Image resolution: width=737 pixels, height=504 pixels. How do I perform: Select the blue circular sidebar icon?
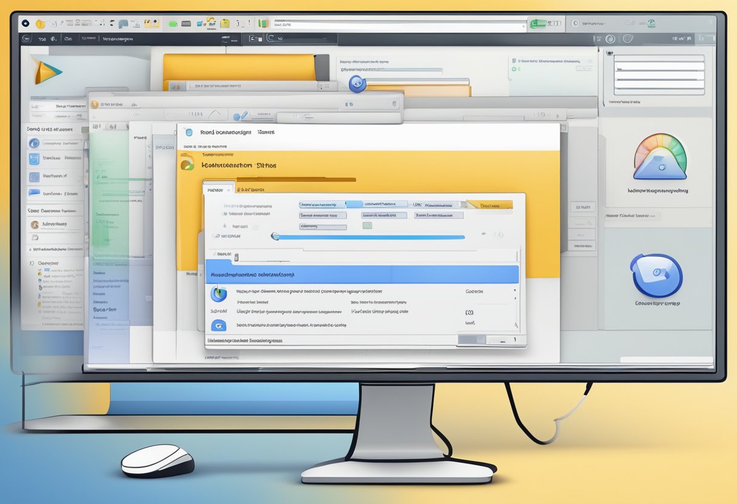pyautogui.click(x=35, y=144)
